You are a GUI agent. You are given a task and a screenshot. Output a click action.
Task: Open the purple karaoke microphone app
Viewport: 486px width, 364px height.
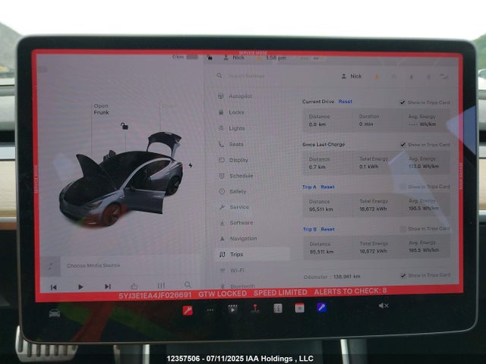click(x=321, y=308)
